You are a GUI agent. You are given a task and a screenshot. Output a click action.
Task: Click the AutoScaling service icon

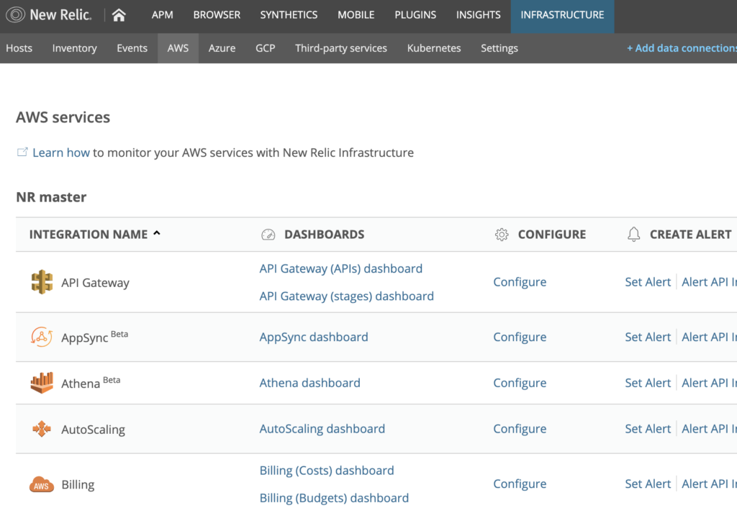(42, 429)
